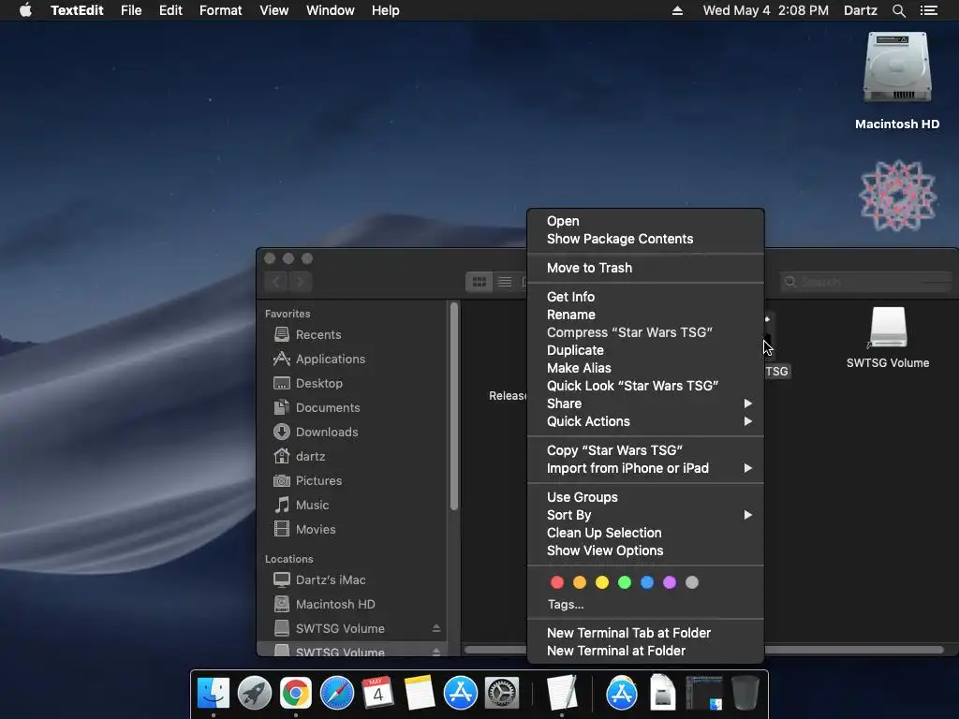Choose Move to Trash
Screen dimensions: 959x719
[x=646, y=268]
